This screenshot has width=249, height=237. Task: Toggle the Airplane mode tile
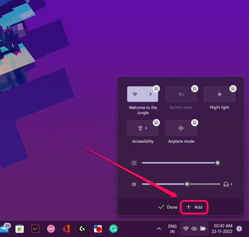(x=181, y=128)
